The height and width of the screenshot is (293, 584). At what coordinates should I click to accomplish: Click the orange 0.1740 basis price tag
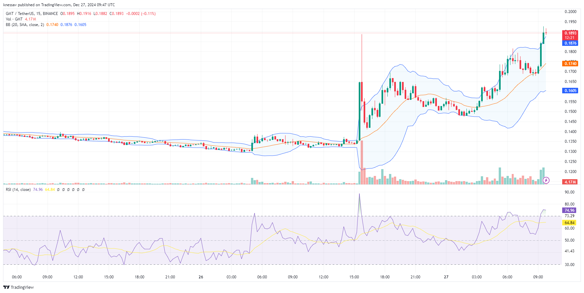click(570, 64)
